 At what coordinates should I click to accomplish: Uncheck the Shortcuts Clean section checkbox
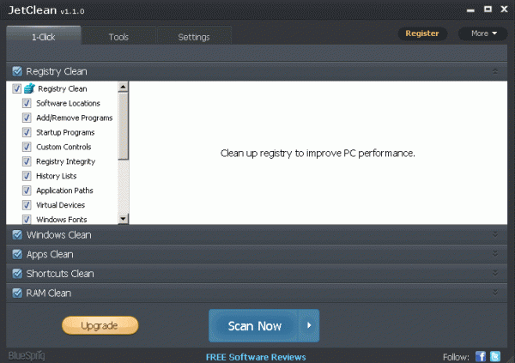(x=17, y=273)
